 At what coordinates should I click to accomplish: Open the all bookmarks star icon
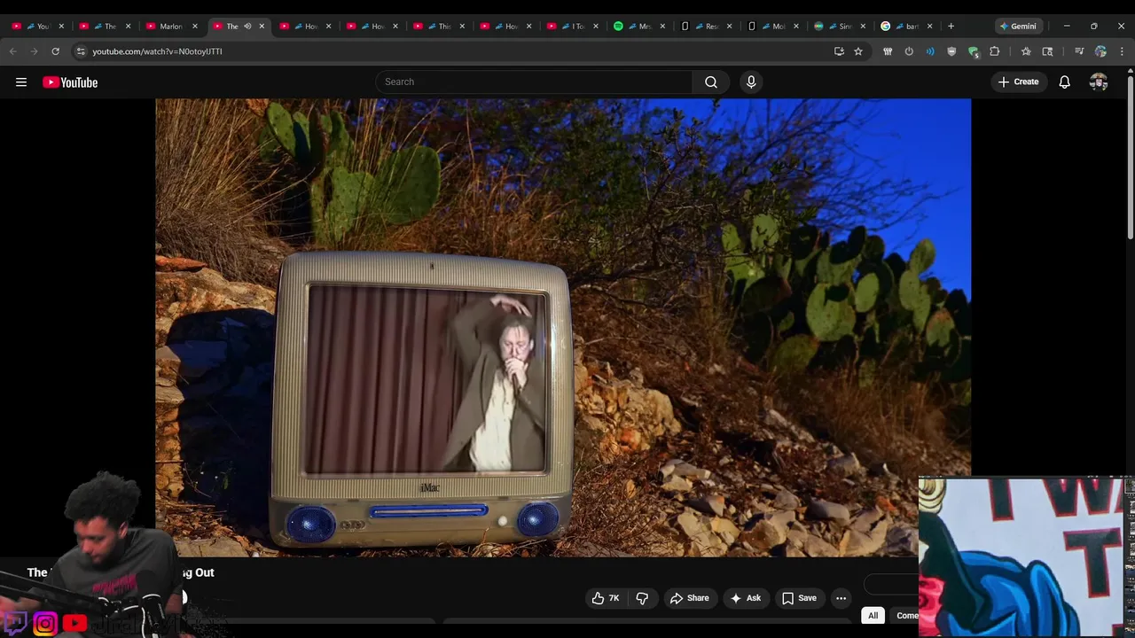pos(1026,51)
